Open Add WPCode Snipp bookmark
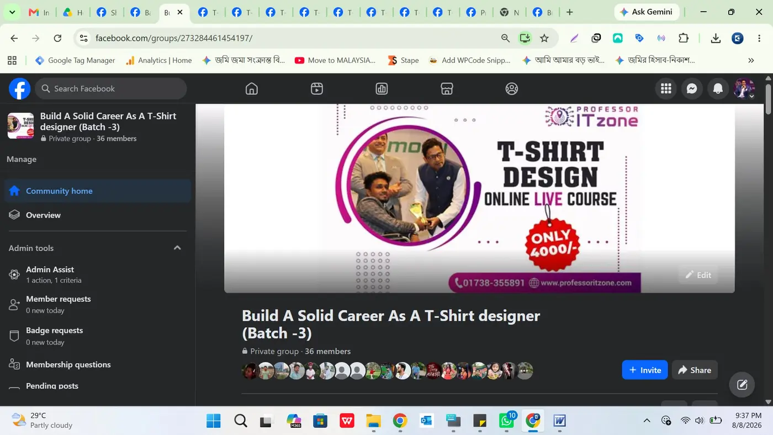The width and height of the screenshot is (773, 435). coord(470,60)
